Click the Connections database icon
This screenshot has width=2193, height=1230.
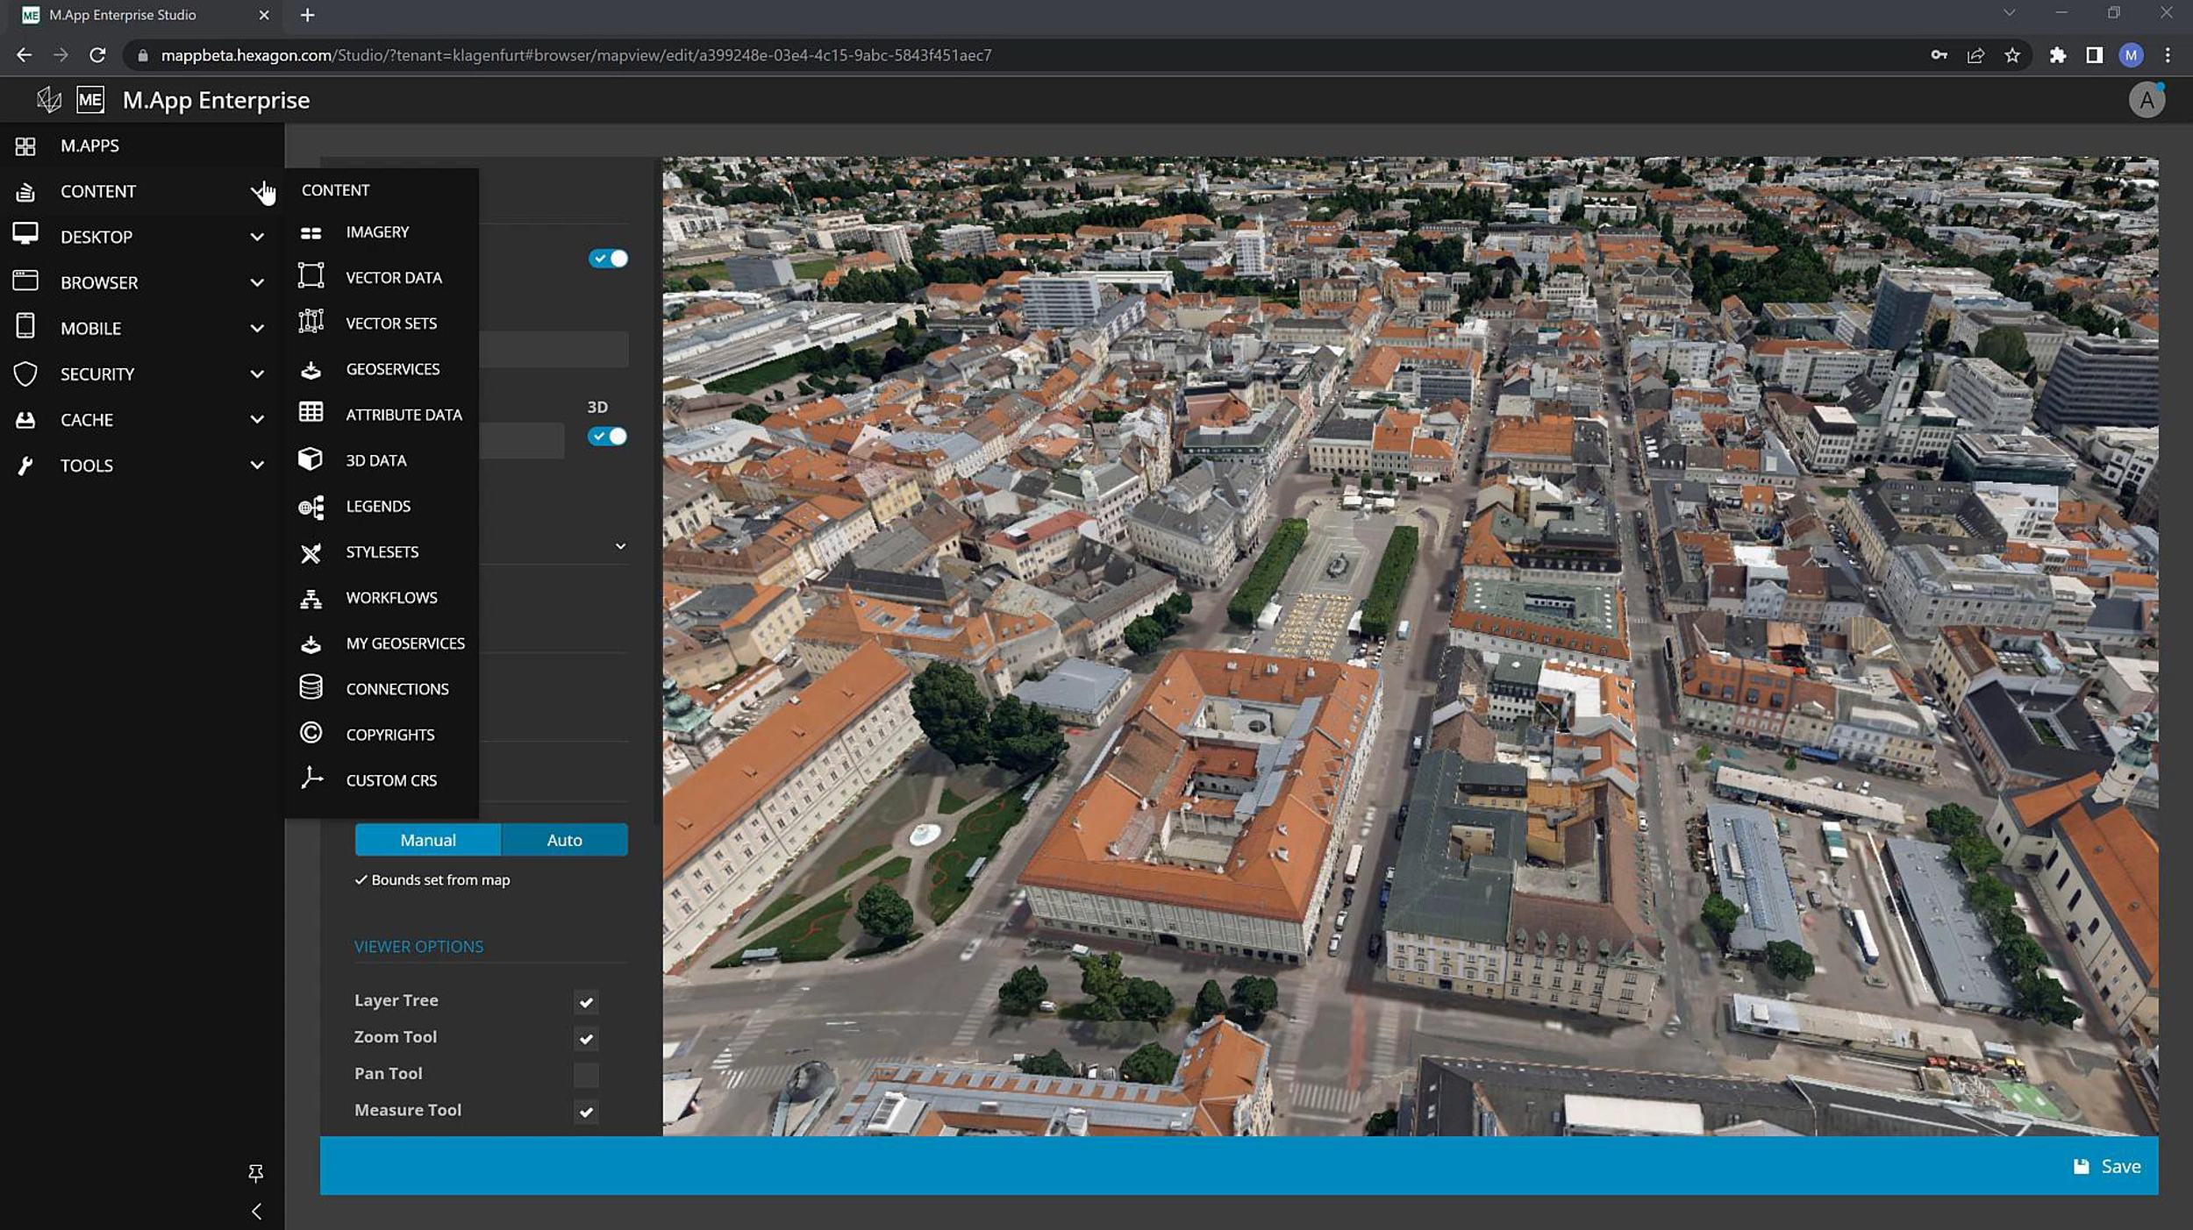click(311, 687)
